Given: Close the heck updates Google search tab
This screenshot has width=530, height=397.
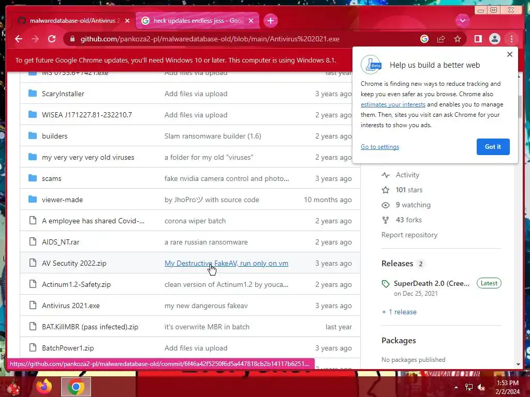Looking at the screenshot, I should (251, 21).
